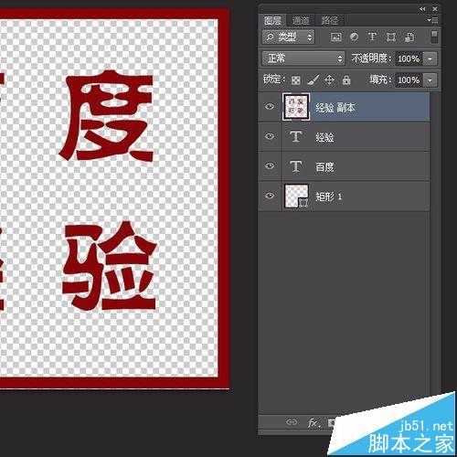Filter layers by smart object icon
The image size is (457, 457).
[x=409, y=37]
